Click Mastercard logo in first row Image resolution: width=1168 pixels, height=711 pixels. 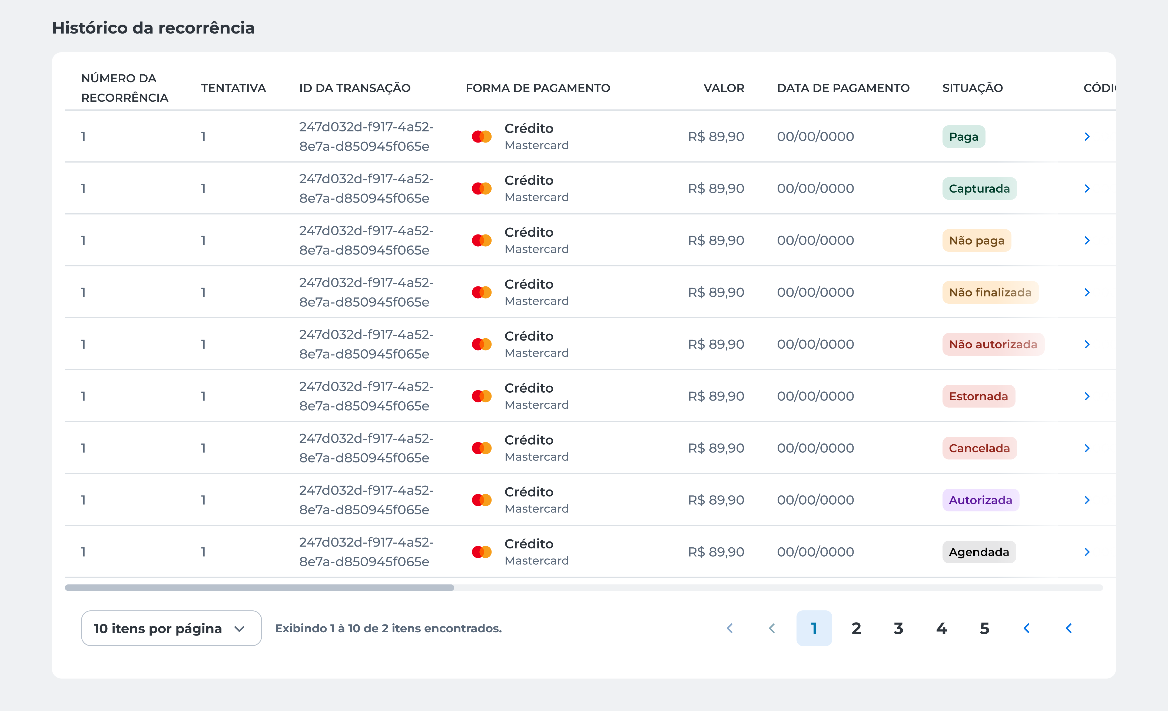click(x=482, y=137)
